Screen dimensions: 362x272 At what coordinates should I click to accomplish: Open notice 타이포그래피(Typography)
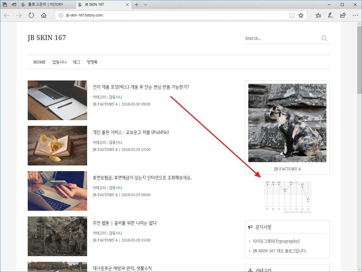coord(276,241)
